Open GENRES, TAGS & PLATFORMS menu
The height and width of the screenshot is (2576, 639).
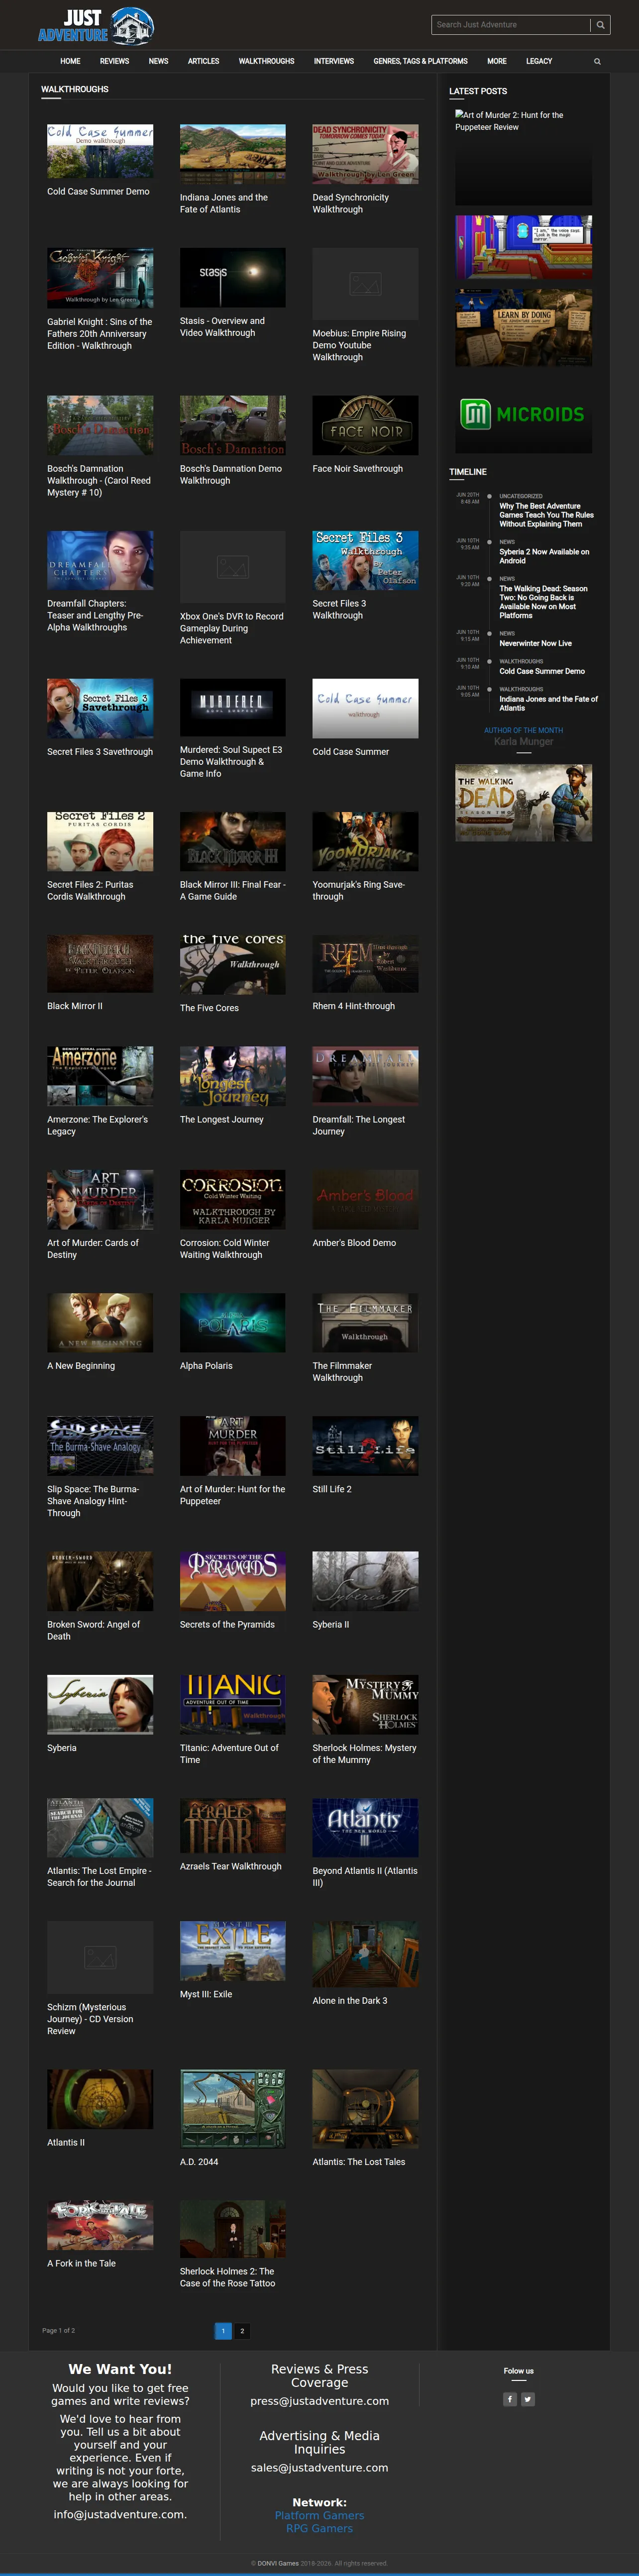point(420,61)
